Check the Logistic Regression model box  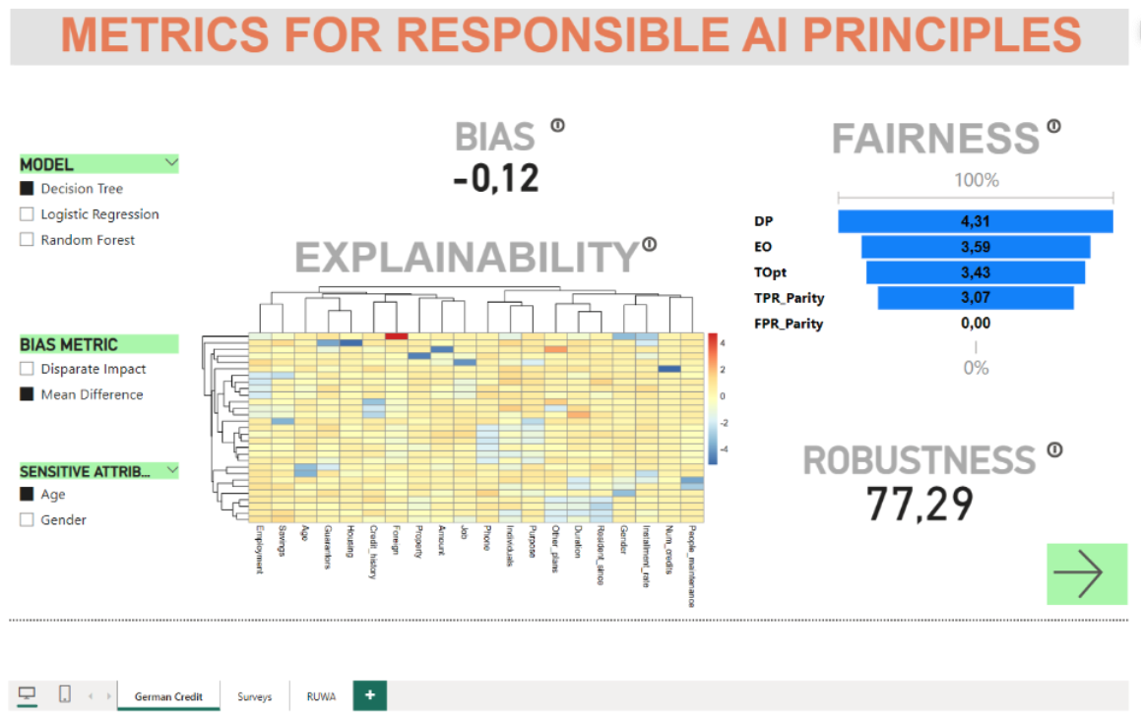click(27, 214)
